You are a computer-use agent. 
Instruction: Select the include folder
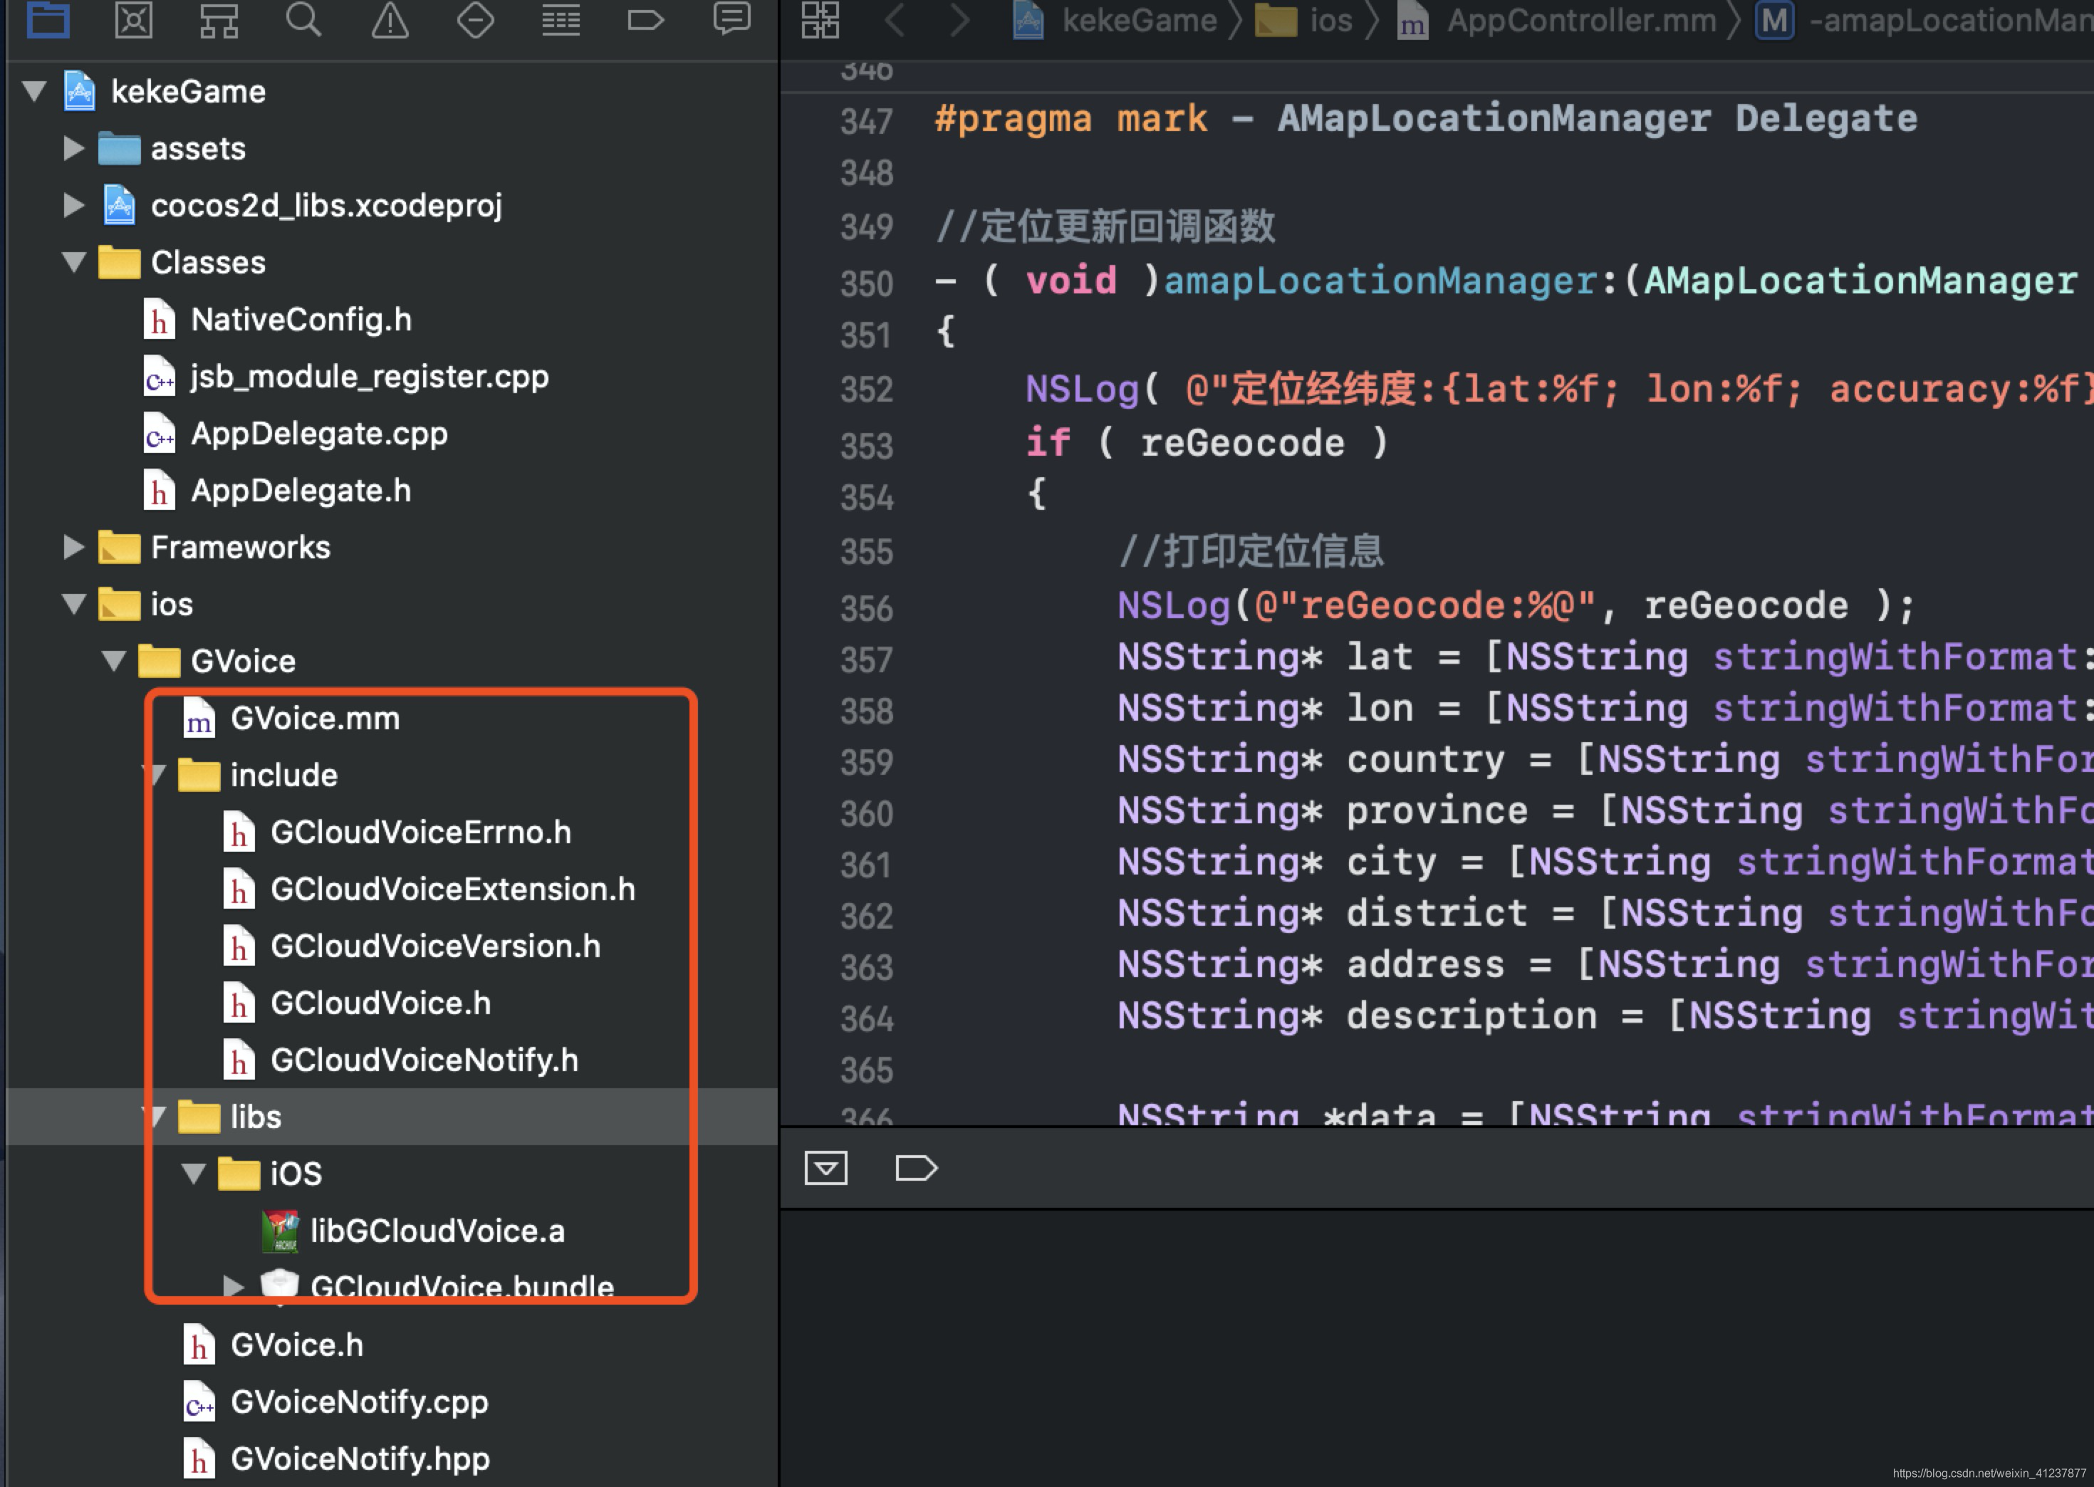(x=283, y=775)
